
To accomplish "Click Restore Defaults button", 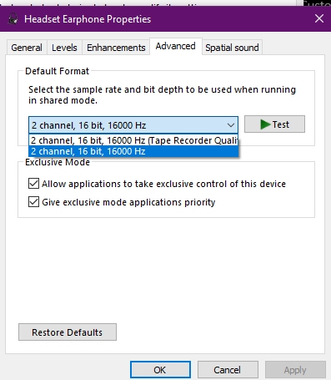I will point(68,332).
